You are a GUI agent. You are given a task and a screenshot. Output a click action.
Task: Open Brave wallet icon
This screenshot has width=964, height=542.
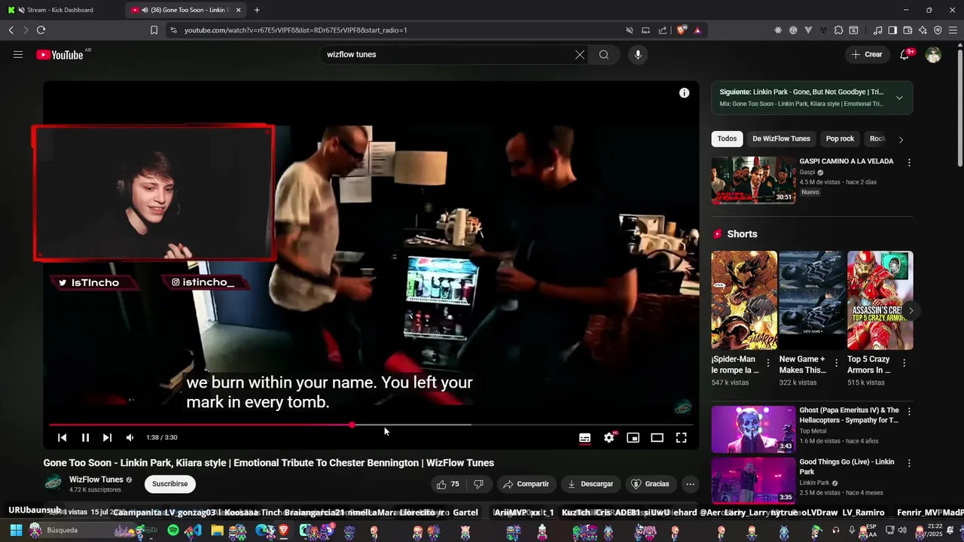(x=908, y=30)
